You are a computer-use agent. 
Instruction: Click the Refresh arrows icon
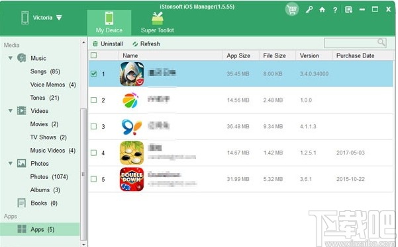pos(135,44)
